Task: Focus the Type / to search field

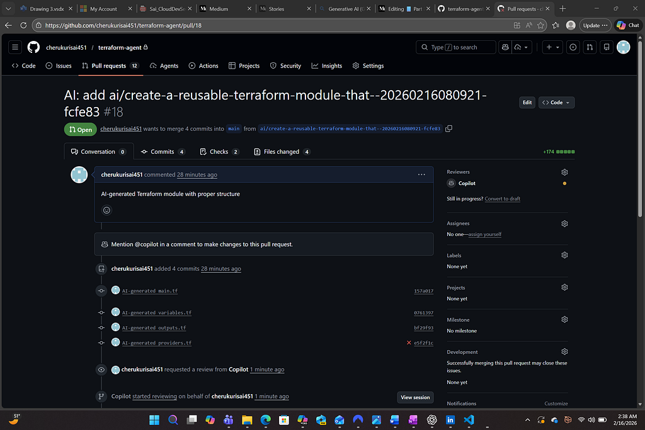Action: [x=456, y=47]
